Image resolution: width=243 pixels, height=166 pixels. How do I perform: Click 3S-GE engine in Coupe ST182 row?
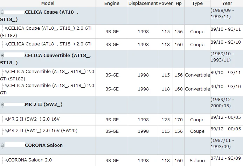112,32
